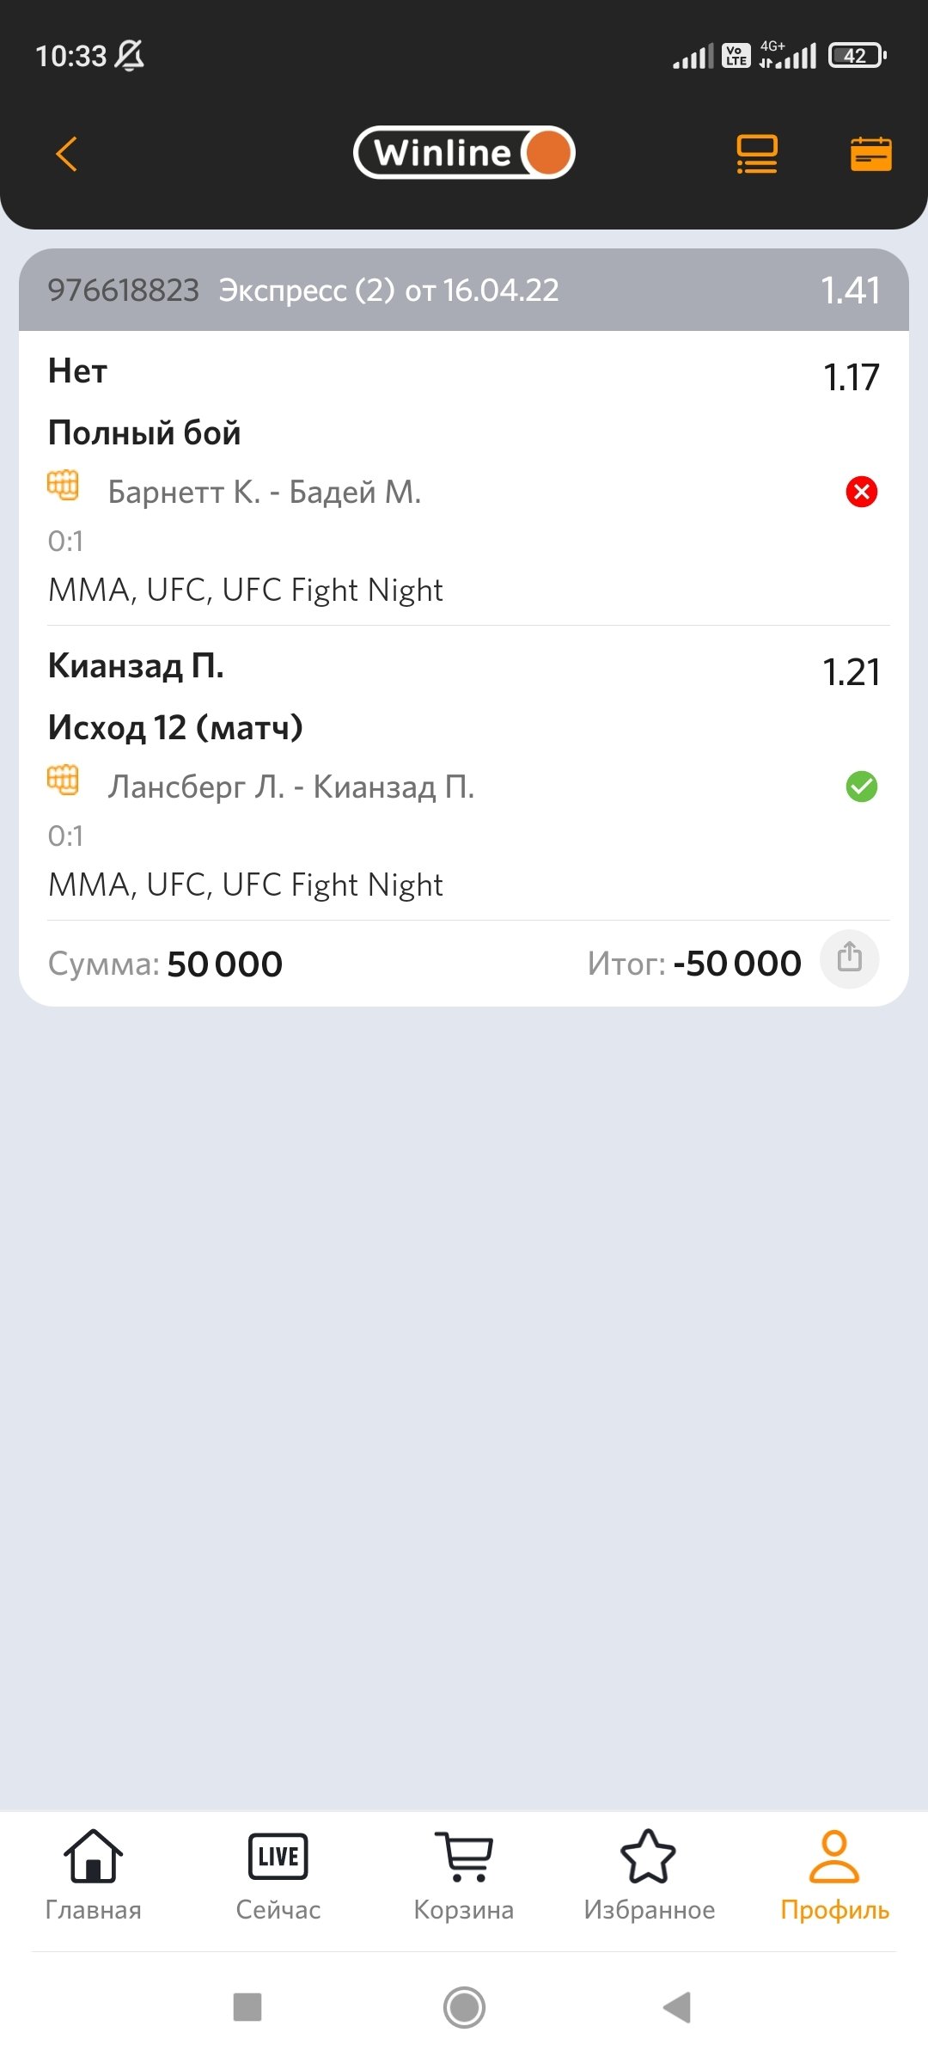Tap MMA glove icon beside Барнетт К.
Viewport: 928px width, 2063px height.
(x=63, y=486)
